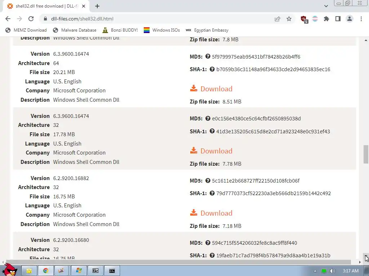The image size is (369, 276).
Task: Open Egyptian Embassy bookmark
Action: [207, 30]
